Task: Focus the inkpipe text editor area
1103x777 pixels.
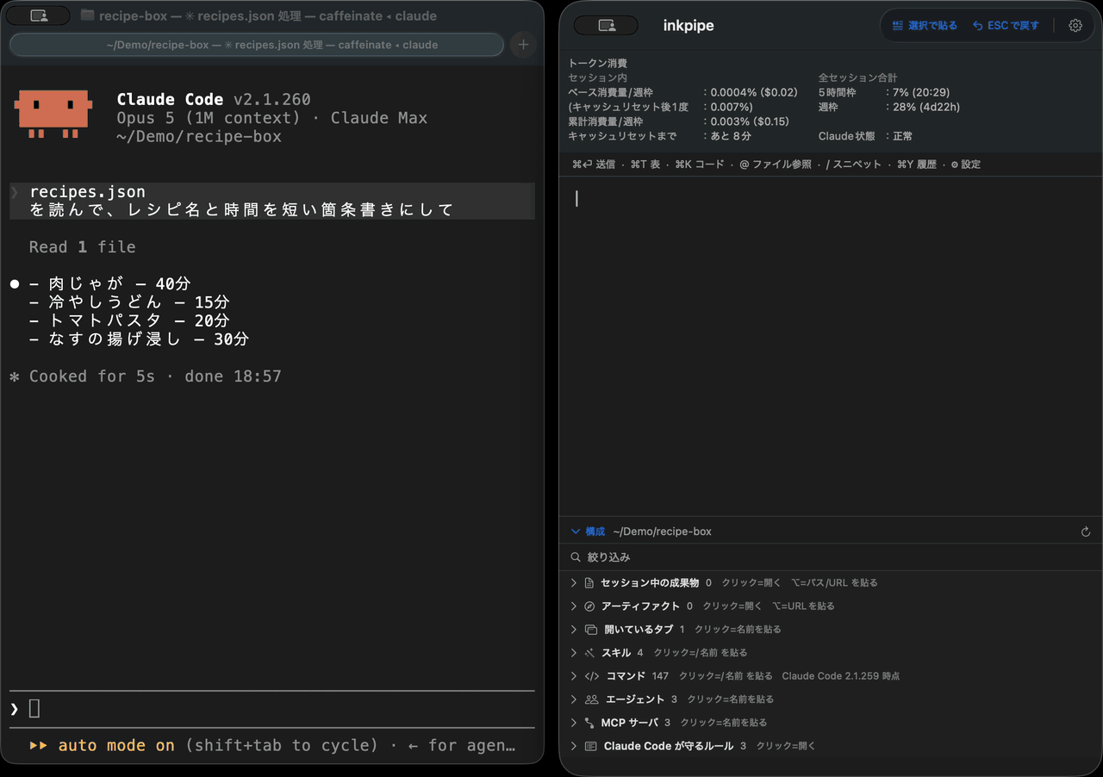Action: coord(831,345)
